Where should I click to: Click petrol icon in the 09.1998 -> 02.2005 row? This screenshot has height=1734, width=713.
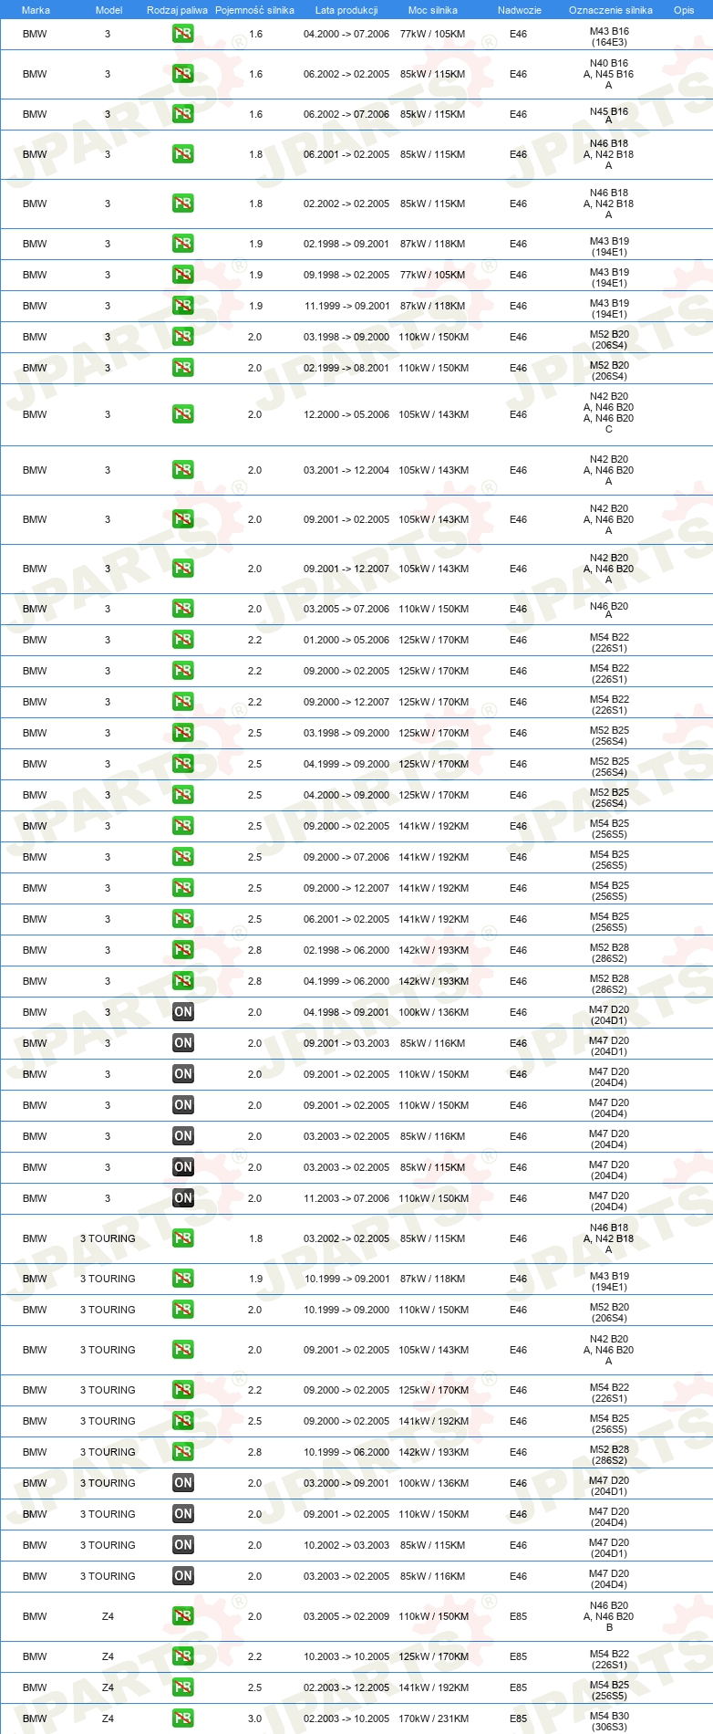pyautogui.click(x=183, y=275)
